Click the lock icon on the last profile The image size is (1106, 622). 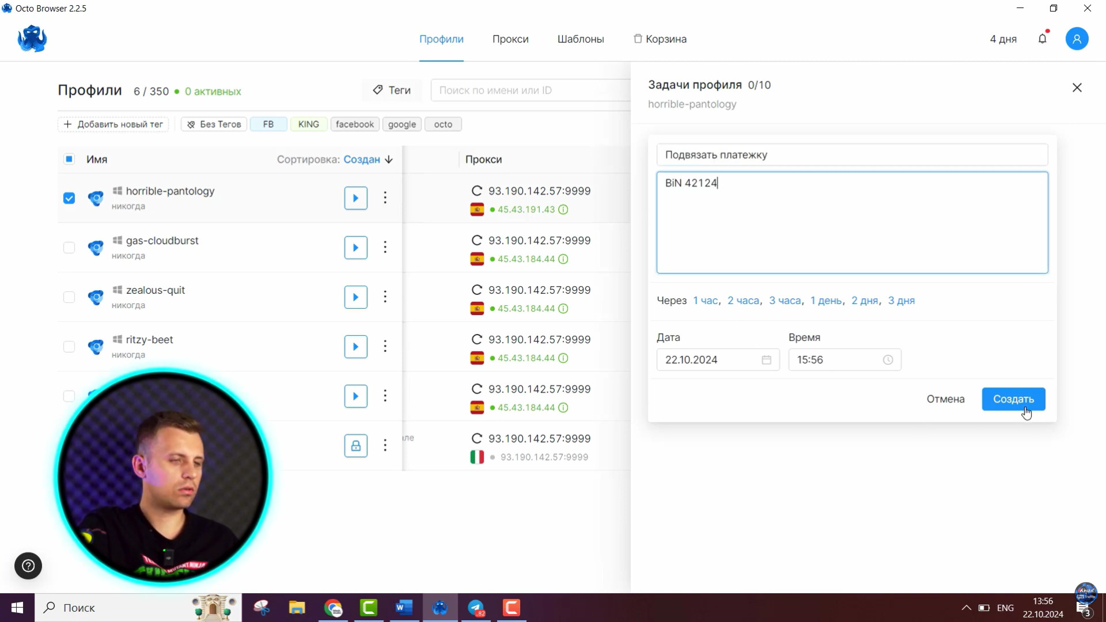[356, 446]
